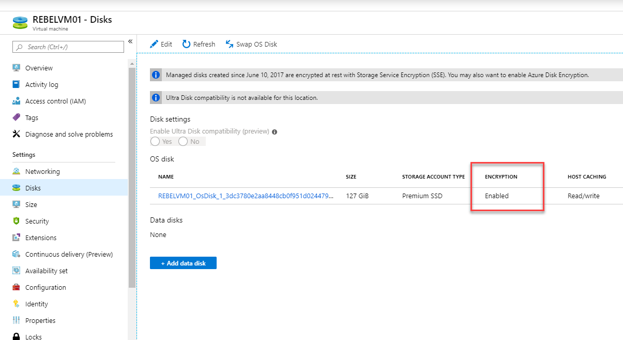This screenshot has width=623, height=340.
Task: Click the Add data disk button
Action: pyautogui.click(x=183, y=263)
